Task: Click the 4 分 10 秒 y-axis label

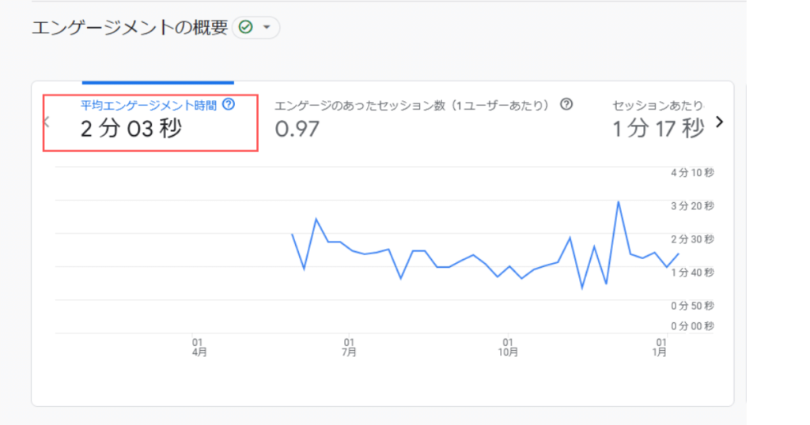Action: [692, 173]
